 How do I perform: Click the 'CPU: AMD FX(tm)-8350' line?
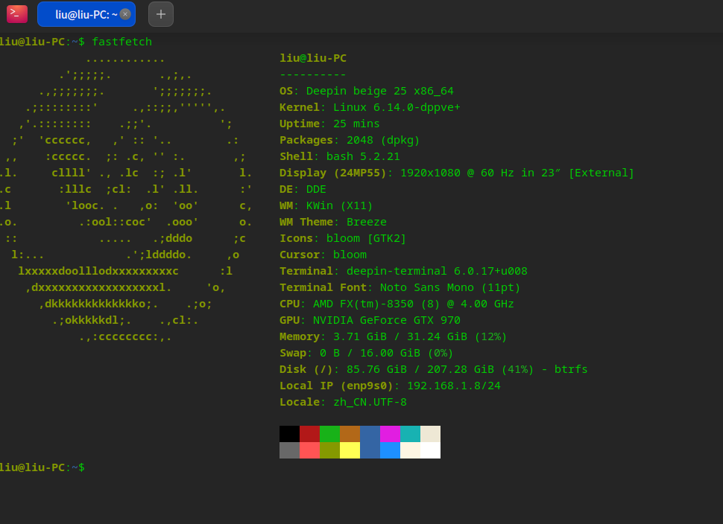click(397, 304)
